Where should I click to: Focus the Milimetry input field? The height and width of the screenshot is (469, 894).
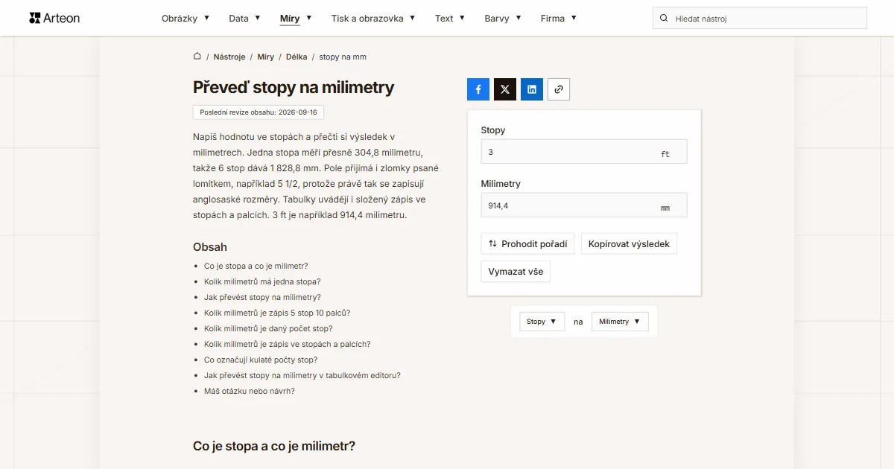[584, 205]
